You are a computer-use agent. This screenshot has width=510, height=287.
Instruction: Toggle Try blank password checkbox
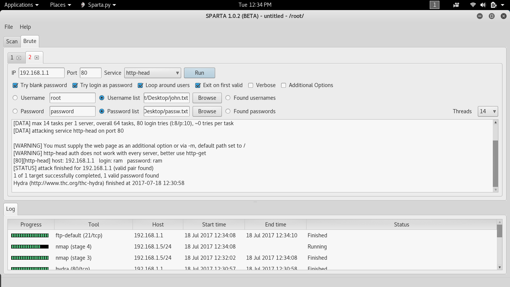15,85
